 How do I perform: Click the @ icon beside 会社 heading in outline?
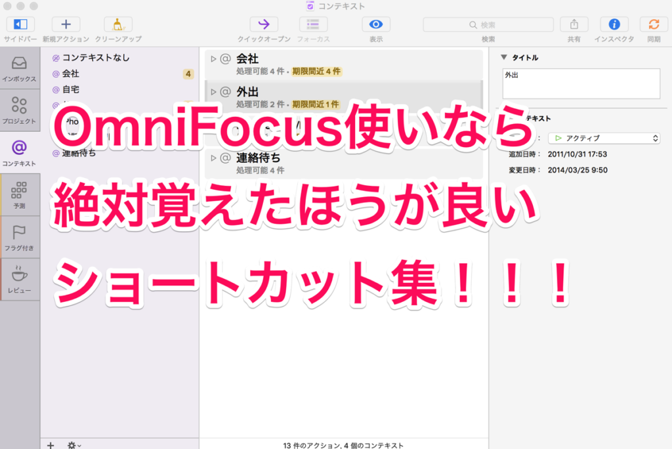[226, 59]
